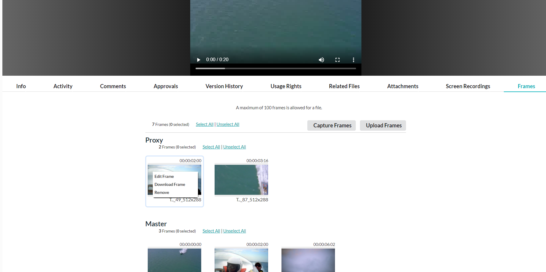Click Unselect All under Proxy section
The image size is (546, 272).
[235, 147]
